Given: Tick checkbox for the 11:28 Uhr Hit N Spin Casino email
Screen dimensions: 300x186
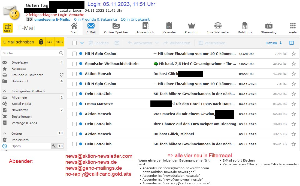Looking at the screenshot, I should click(74, 54).
